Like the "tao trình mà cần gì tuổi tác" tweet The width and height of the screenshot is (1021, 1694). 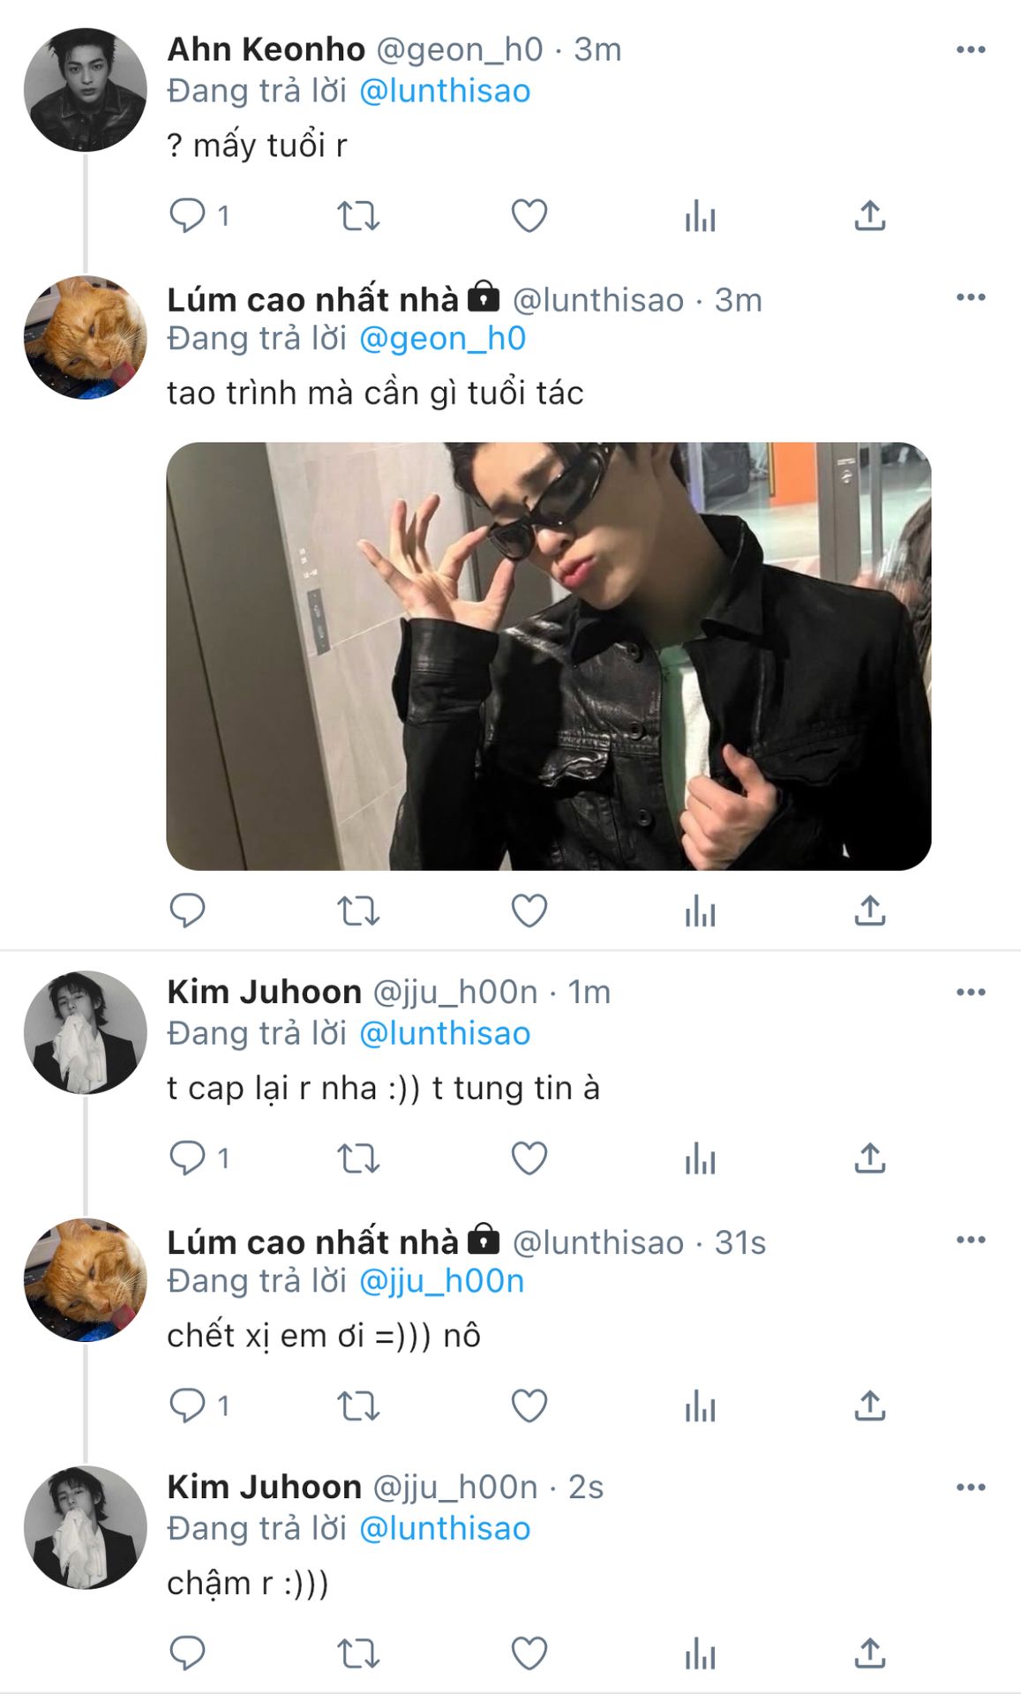(529, 911)
